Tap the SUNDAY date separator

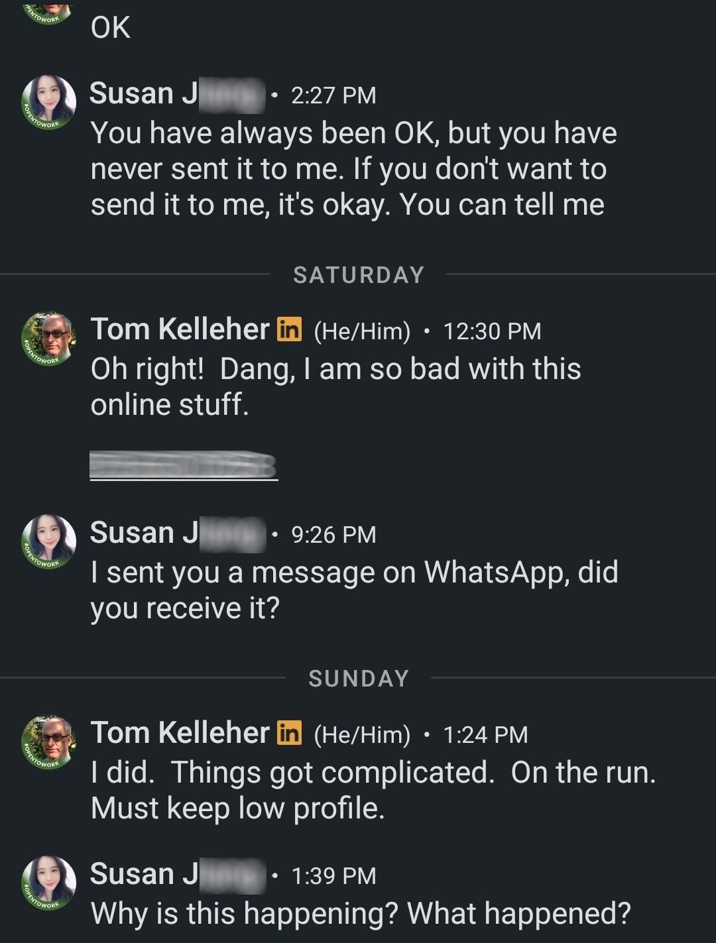click(359, 678)
